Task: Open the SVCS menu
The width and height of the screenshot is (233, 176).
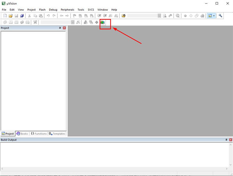Action: coord(91,10)
